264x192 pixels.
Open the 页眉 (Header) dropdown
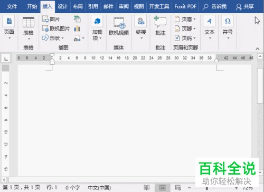tap(185, 19)
